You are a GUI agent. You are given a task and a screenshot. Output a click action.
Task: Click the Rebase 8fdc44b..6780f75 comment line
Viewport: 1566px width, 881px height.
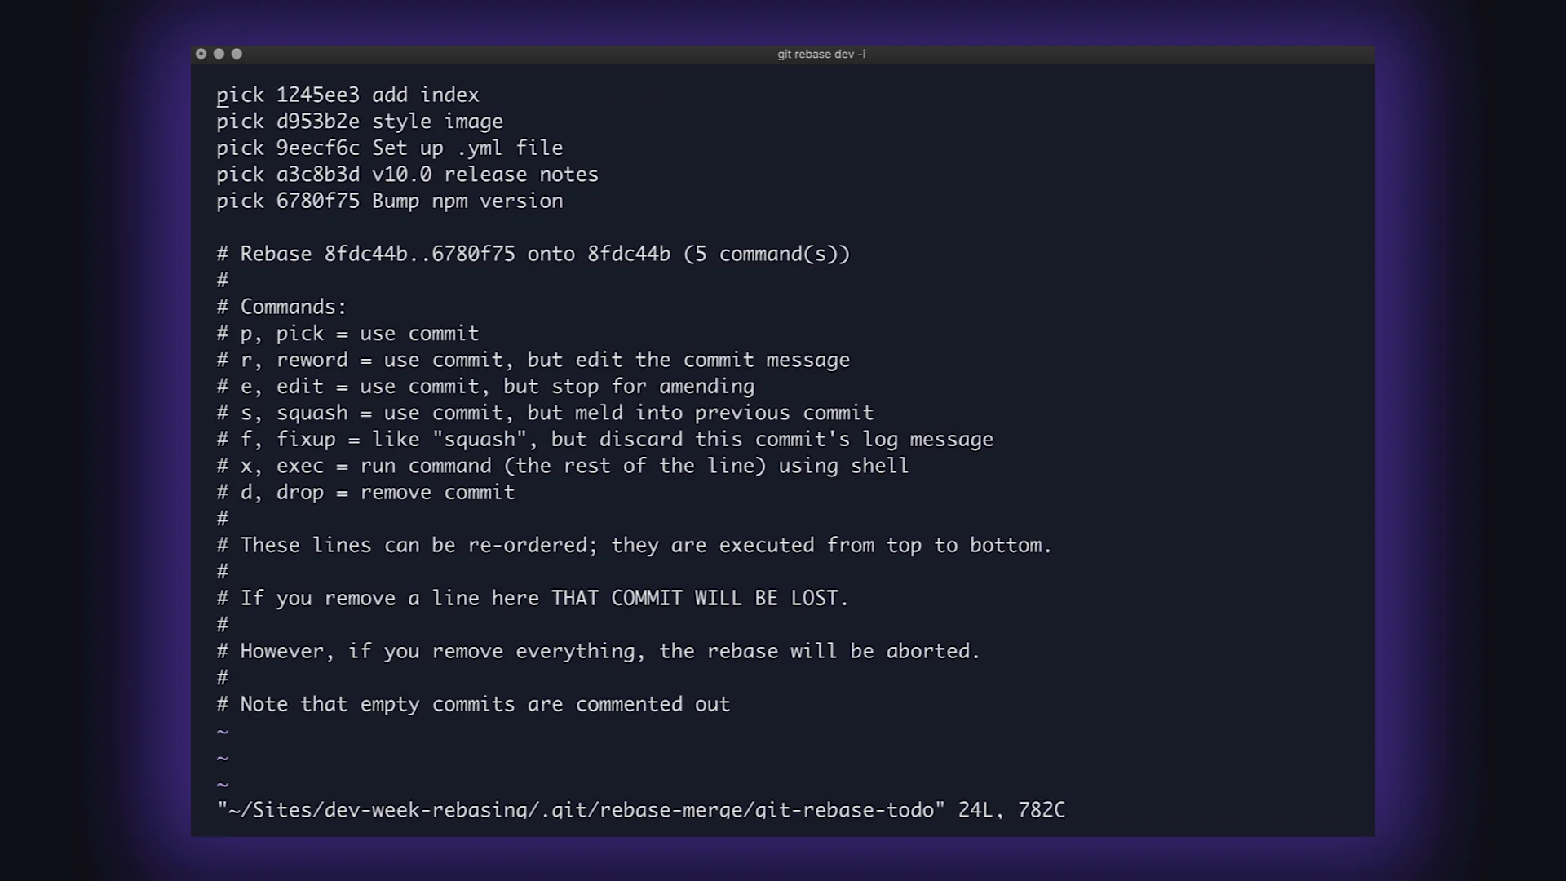coord(533,255)
